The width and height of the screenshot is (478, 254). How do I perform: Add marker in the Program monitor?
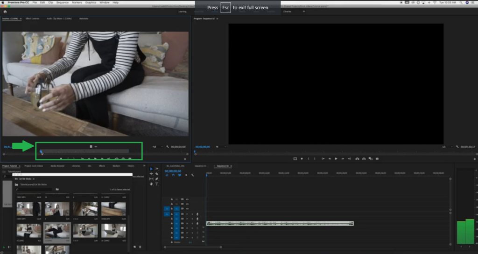pyautogui.click(x=302, y=159)
